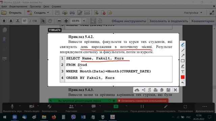The width and height of the screenshot is (216, 121).
Task: Click the save file icon
Action: click(x=57, y=13)
